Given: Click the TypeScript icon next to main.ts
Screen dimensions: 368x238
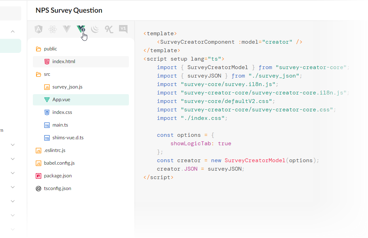Looking at the screenshot, I should click(x=47, y=125).
